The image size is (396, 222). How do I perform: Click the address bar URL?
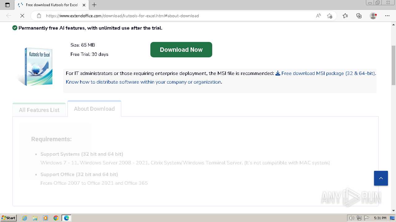[122, 16]
